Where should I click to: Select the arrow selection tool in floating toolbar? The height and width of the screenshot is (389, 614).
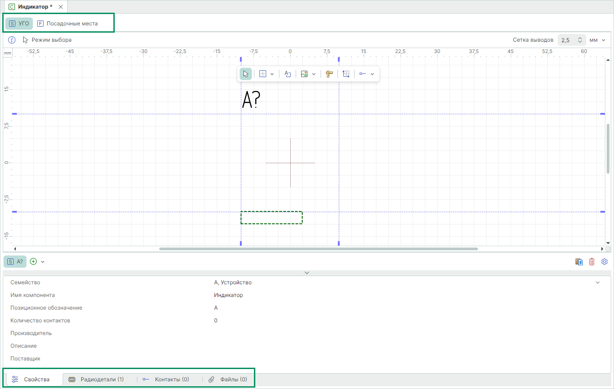pyautogui.click(x=245, y=74)
